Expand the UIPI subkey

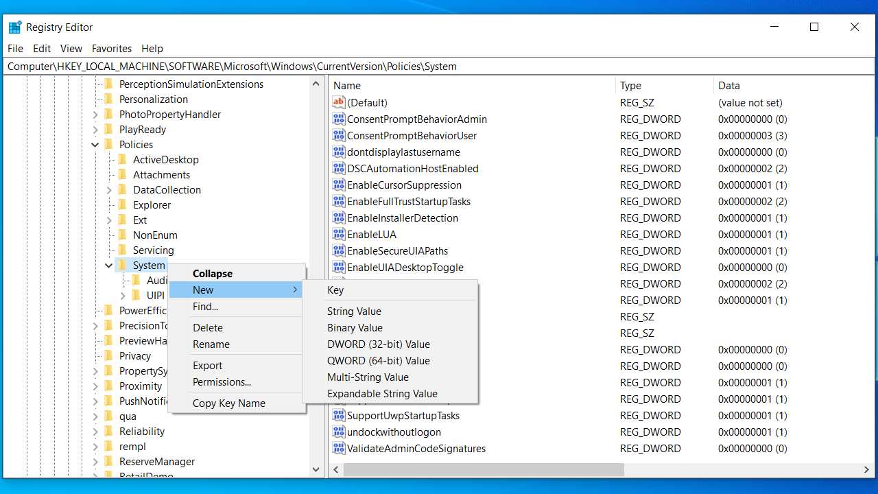click(x=123, y=296)
